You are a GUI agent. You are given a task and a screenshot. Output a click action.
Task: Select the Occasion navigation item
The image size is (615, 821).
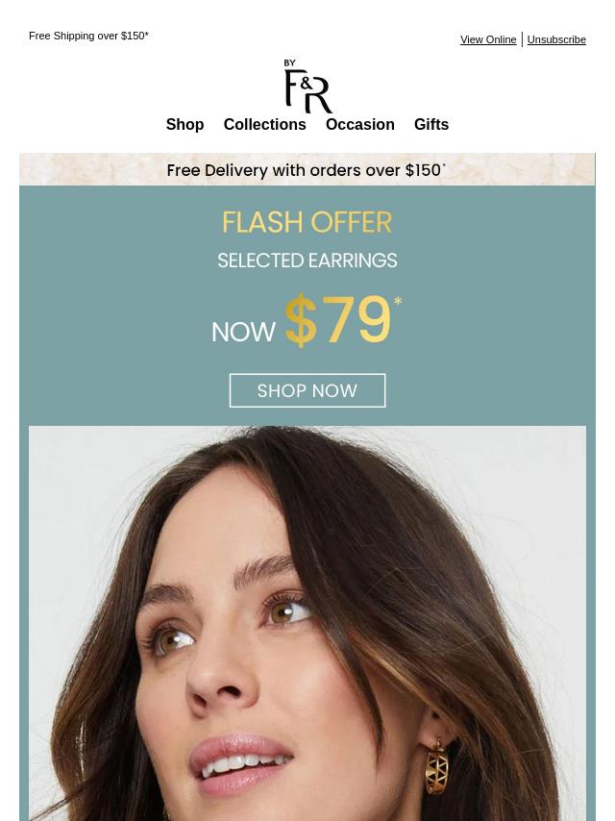click(360, 125)
